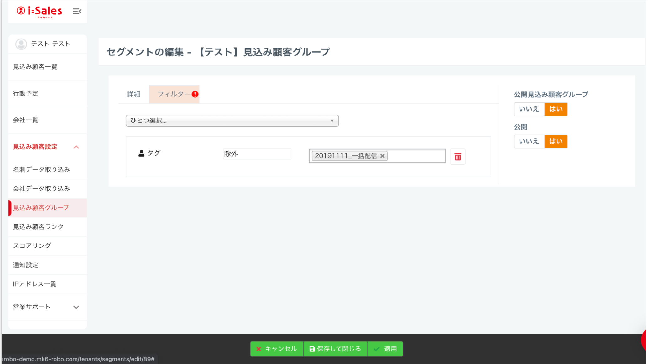Delete the tag filter with trash icon
Screen dimensions: 648x364
coord(457,157)
